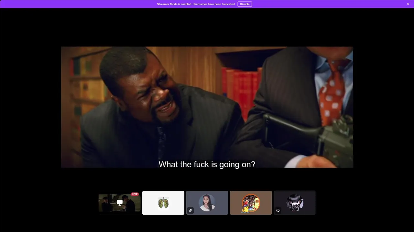Click the screen share icon on stream tile
The width and height of the screenshot is (414, 232).
(x=120, y=202)
